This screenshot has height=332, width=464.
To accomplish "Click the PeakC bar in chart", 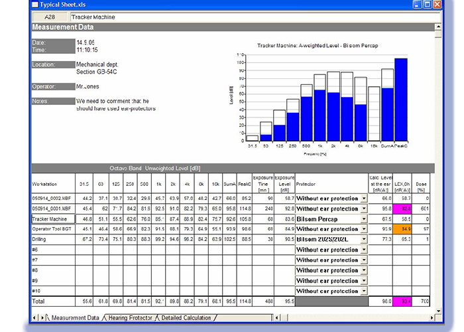I will 401,100.
